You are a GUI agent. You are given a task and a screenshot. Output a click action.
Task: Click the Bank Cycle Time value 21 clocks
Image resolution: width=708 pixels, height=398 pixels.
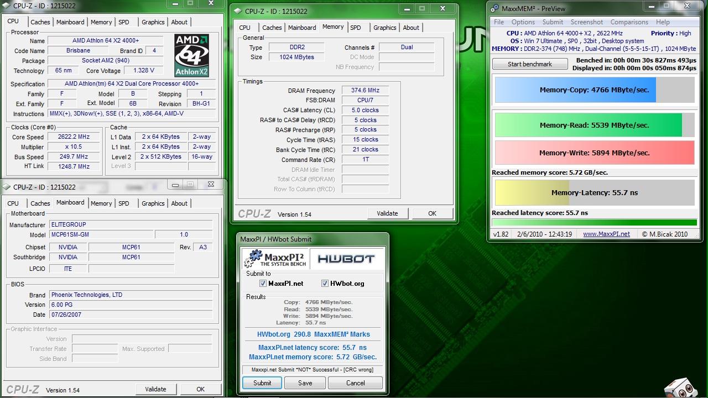click(x=365, y=150)
